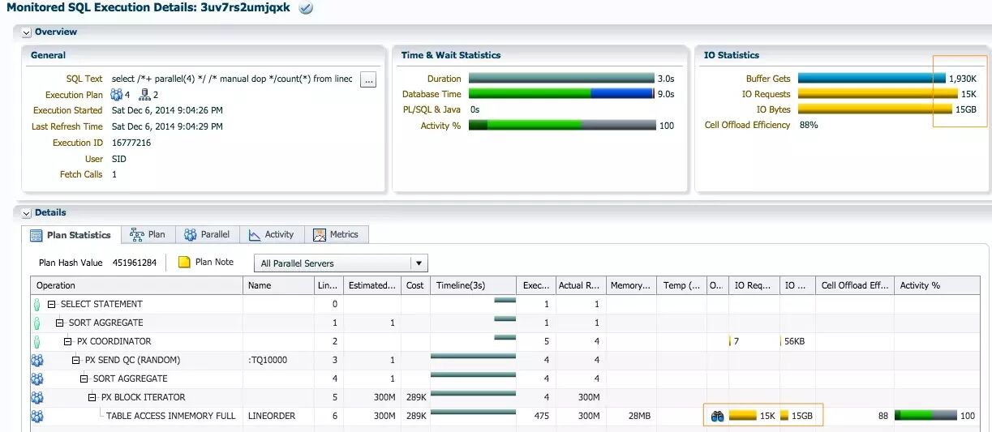Click the overview Activity % bar
The image size is (992, 432).
pyautogui.click(x=562, y=126)
